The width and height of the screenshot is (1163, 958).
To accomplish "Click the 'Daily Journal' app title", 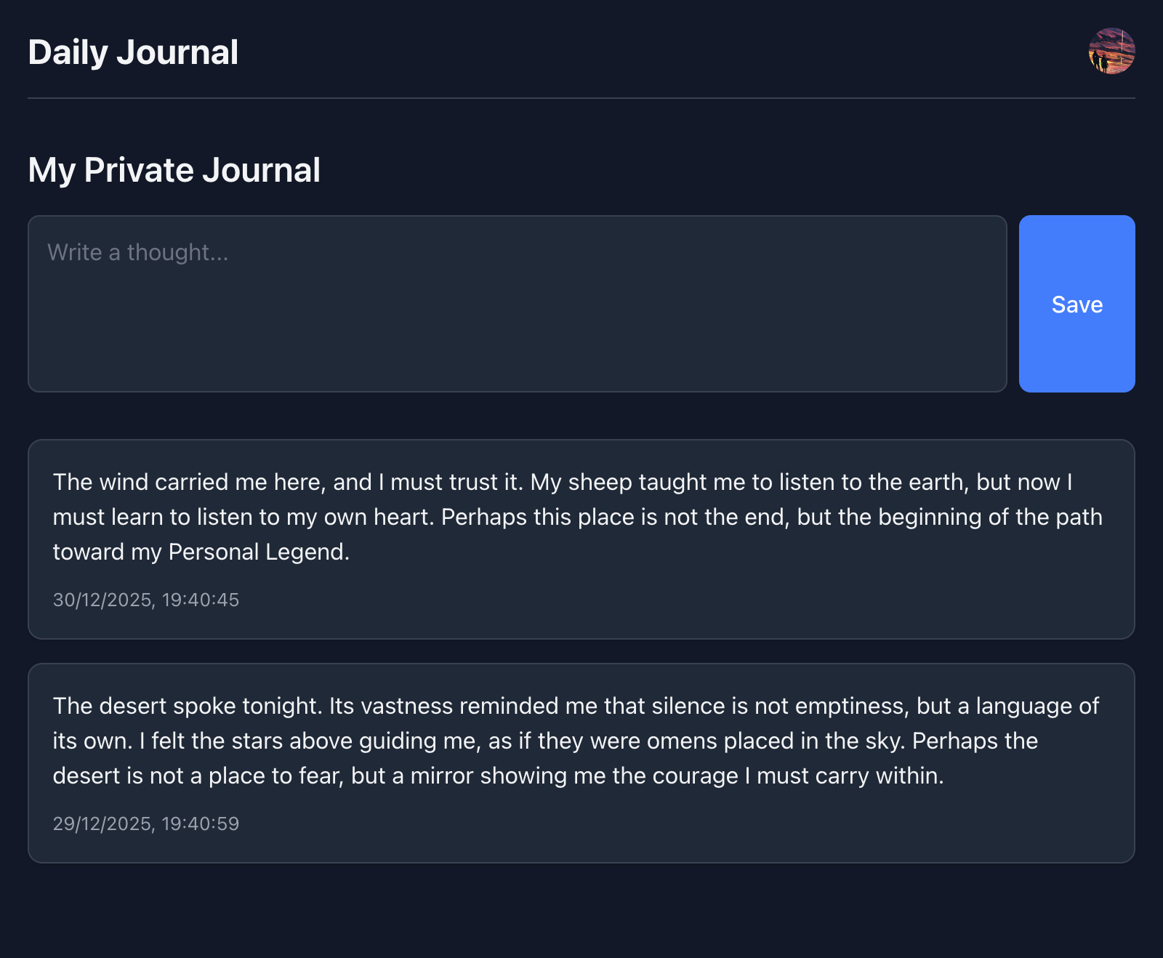I will point(132,51).
